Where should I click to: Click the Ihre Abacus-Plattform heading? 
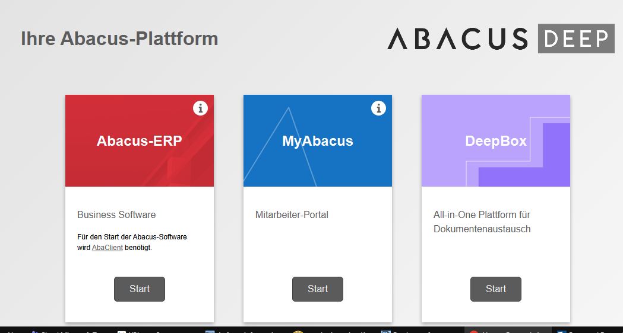pos(119,39)
